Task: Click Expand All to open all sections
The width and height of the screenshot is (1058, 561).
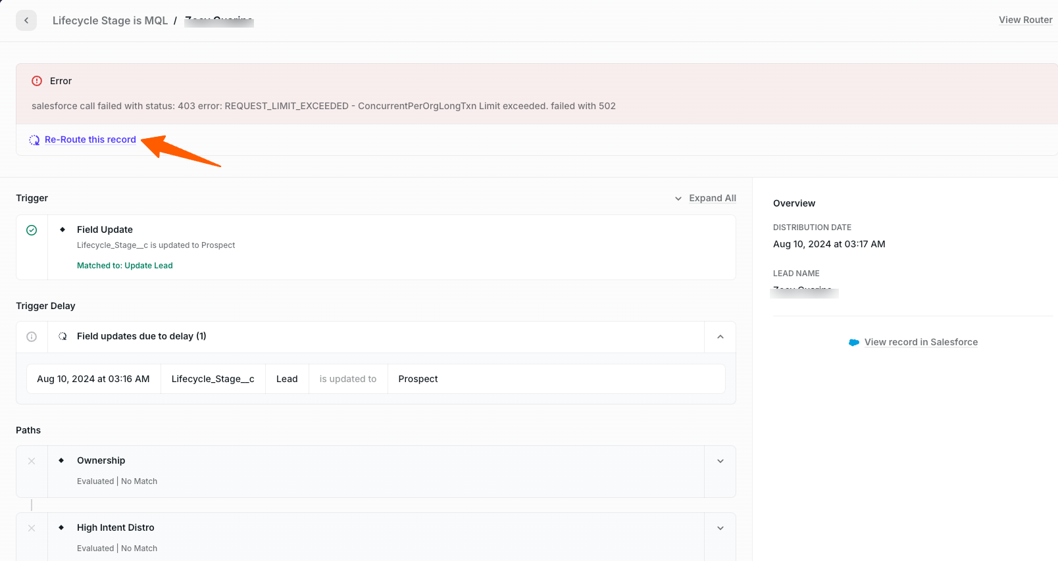Action: coord(712,198)
